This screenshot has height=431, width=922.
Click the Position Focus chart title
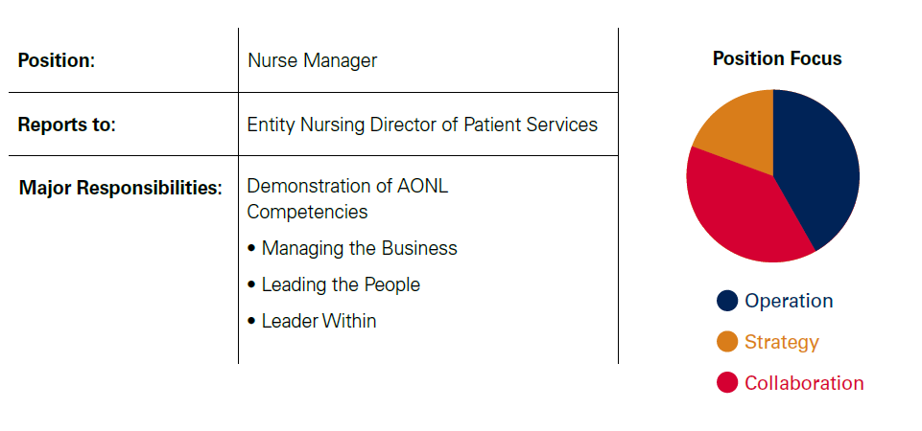point(777,58)
